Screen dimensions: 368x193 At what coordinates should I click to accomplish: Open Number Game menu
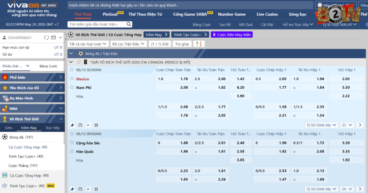[x=232, y=14]
